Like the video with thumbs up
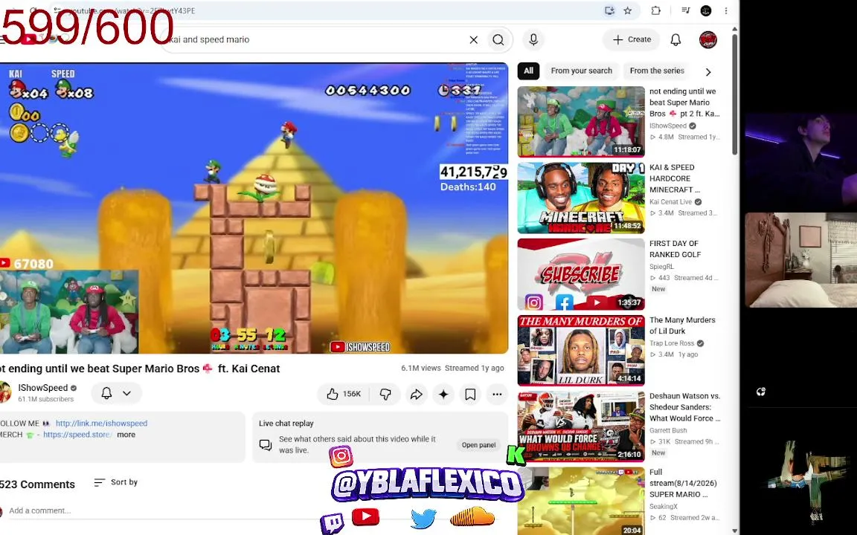Image resolution: width=857 pixels, height=535 pixels. coord(343,394)
